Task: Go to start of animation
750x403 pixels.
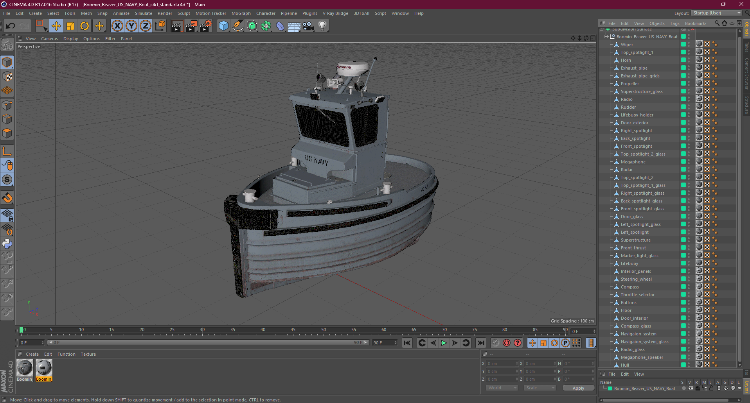Action: pos(407,343)
